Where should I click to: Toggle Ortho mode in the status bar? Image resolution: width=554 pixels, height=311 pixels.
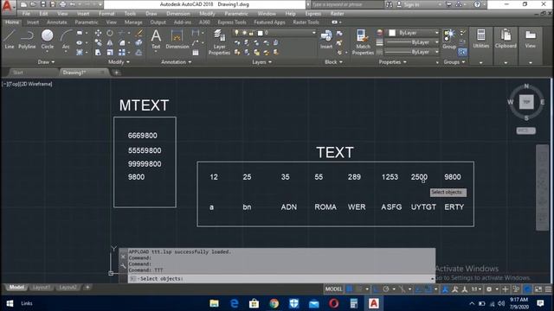pos(376,289)
